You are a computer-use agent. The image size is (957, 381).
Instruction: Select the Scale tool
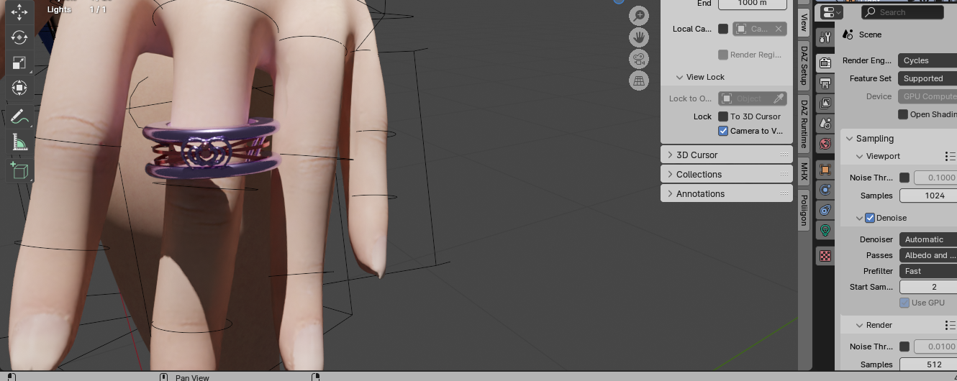click(19, 63)
